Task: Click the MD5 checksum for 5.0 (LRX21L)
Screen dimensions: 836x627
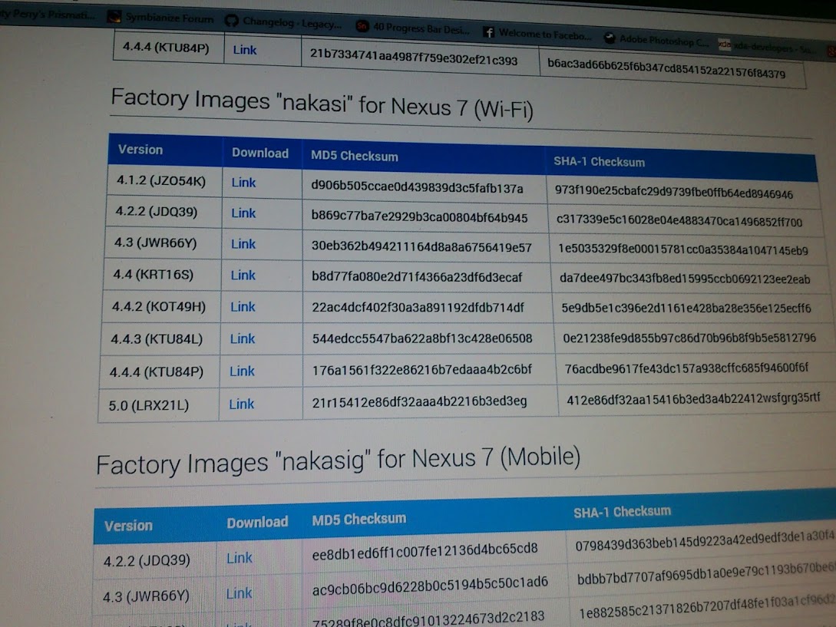Action: (x=419, y=401)
